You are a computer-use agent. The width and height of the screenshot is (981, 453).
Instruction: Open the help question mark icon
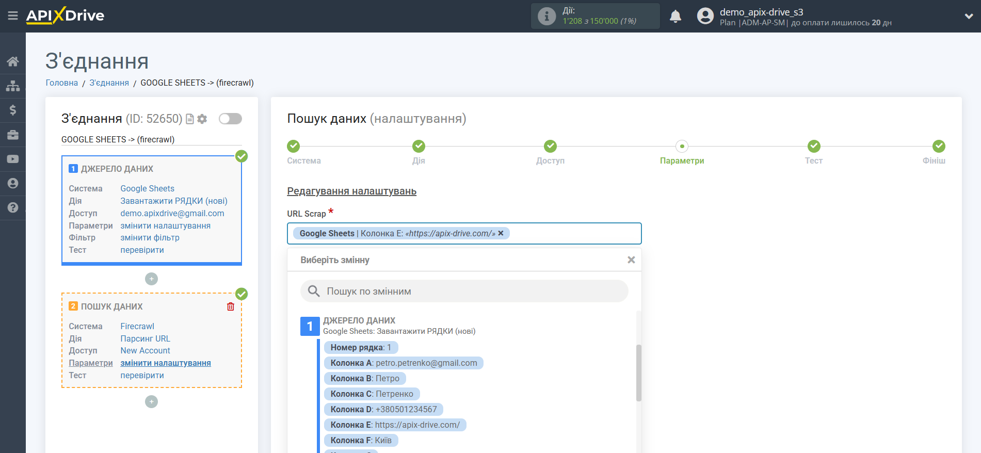(13, 207)
